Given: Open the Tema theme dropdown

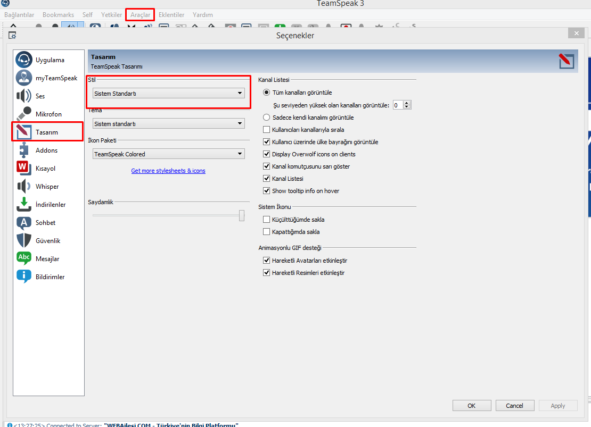Looking at the screenshot, I should (168, 123).
